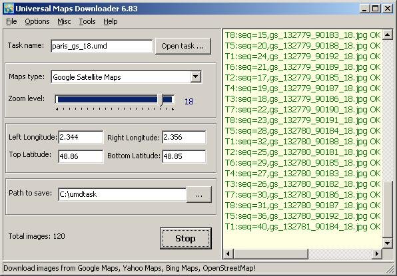Click log line T8:seq=23 gs_132779_90191
This screenshot has width=397, height=276.
pos(302,120)
